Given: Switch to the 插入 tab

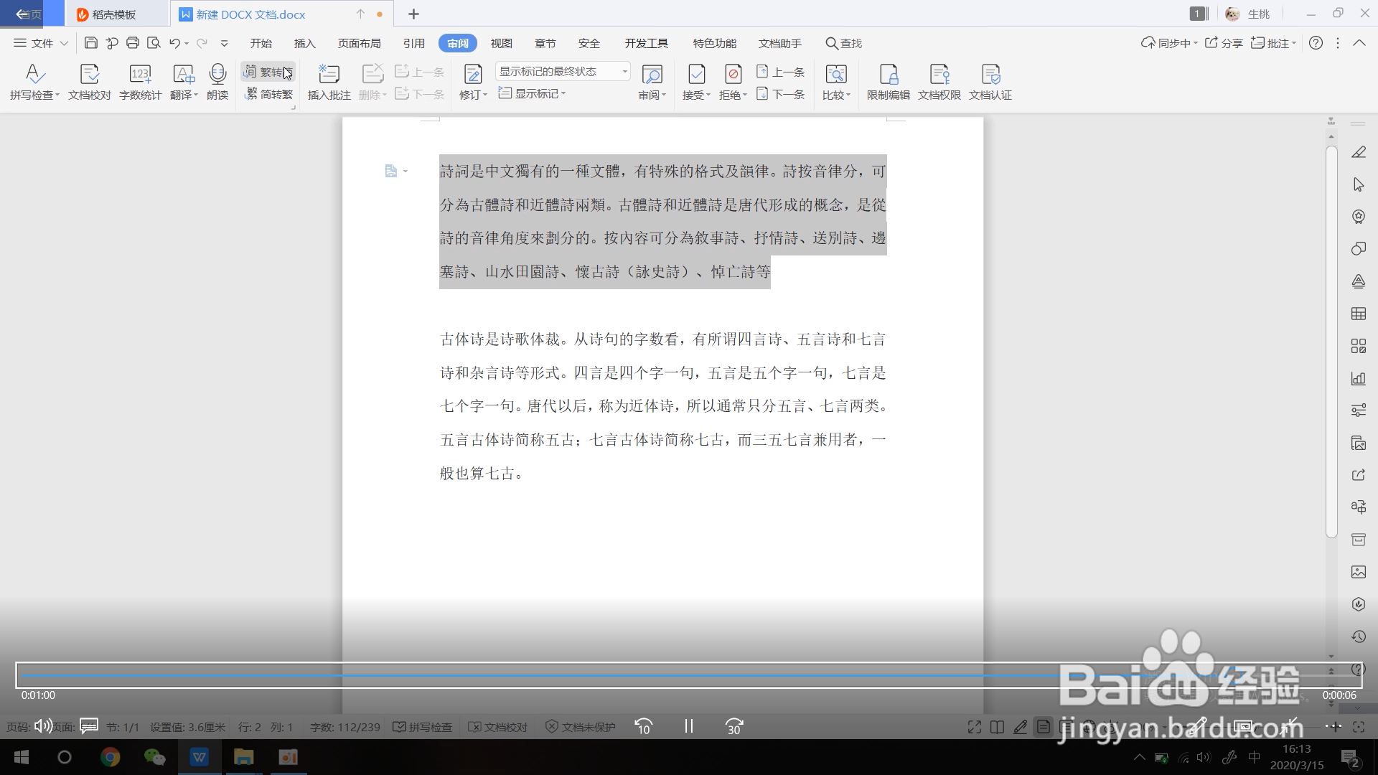Looking at the screenshot, I should click(x=304, y=43).
